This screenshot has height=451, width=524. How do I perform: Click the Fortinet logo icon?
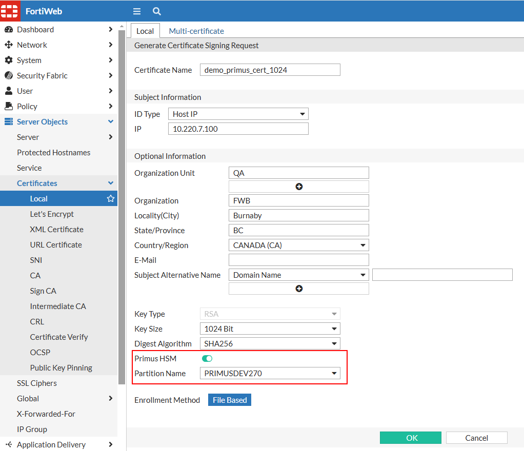click(x=9, y=11)
